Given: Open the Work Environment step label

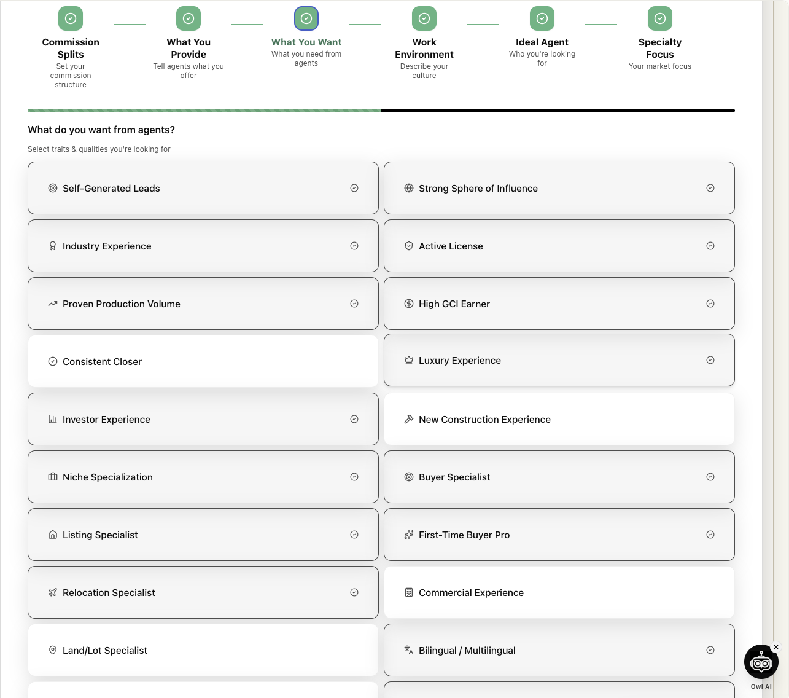Looking at the screenshot, I should (424, 49).
